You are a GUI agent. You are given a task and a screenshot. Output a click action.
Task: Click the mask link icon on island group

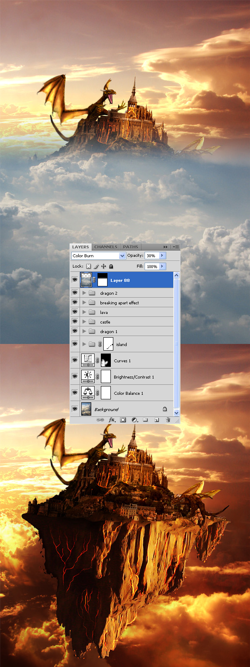tap(100, 344)
